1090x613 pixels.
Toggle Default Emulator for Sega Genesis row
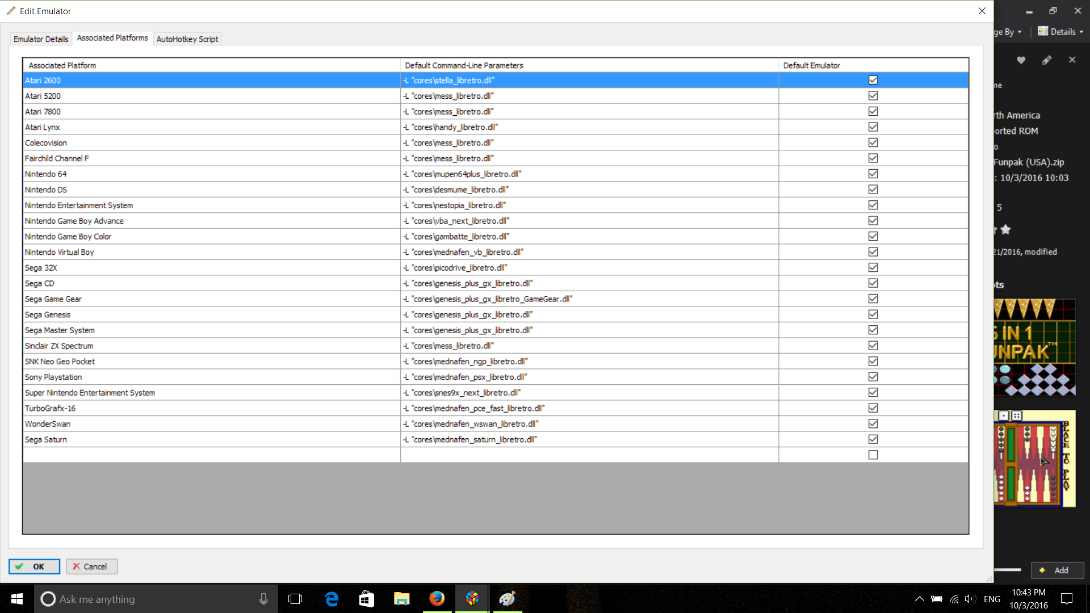tap(873, 314)
